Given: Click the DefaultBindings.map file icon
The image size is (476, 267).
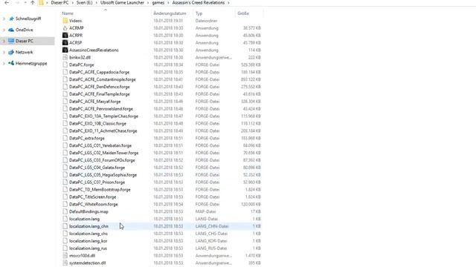Looking at the screenshot, I should (x=65, y=211).
